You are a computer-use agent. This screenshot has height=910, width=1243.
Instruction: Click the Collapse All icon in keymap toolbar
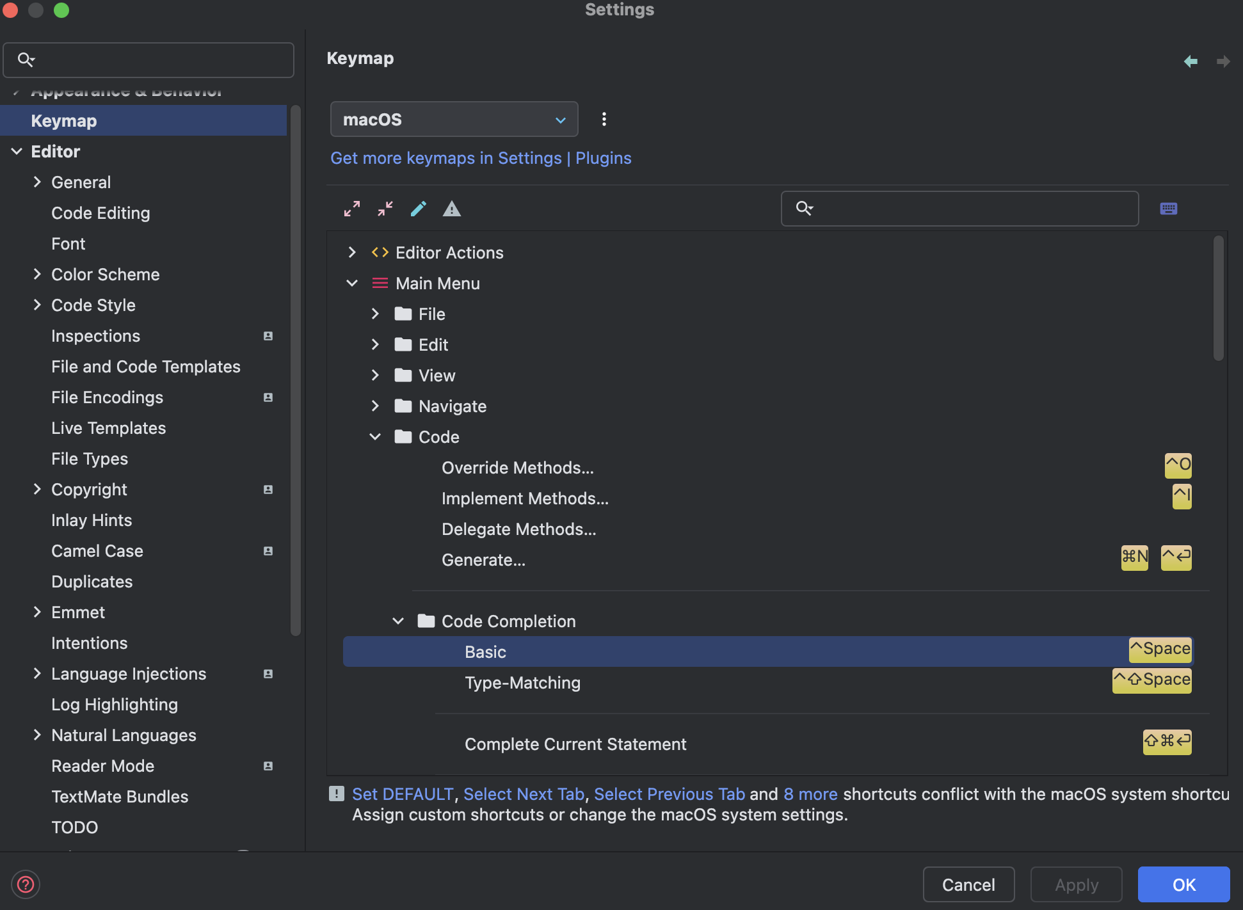[385, 209]
